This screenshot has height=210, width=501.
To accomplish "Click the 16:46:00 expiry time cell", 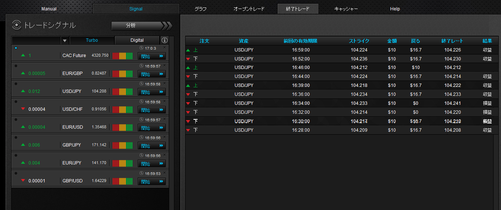I will pyautogui.click(x=301, y=68).
